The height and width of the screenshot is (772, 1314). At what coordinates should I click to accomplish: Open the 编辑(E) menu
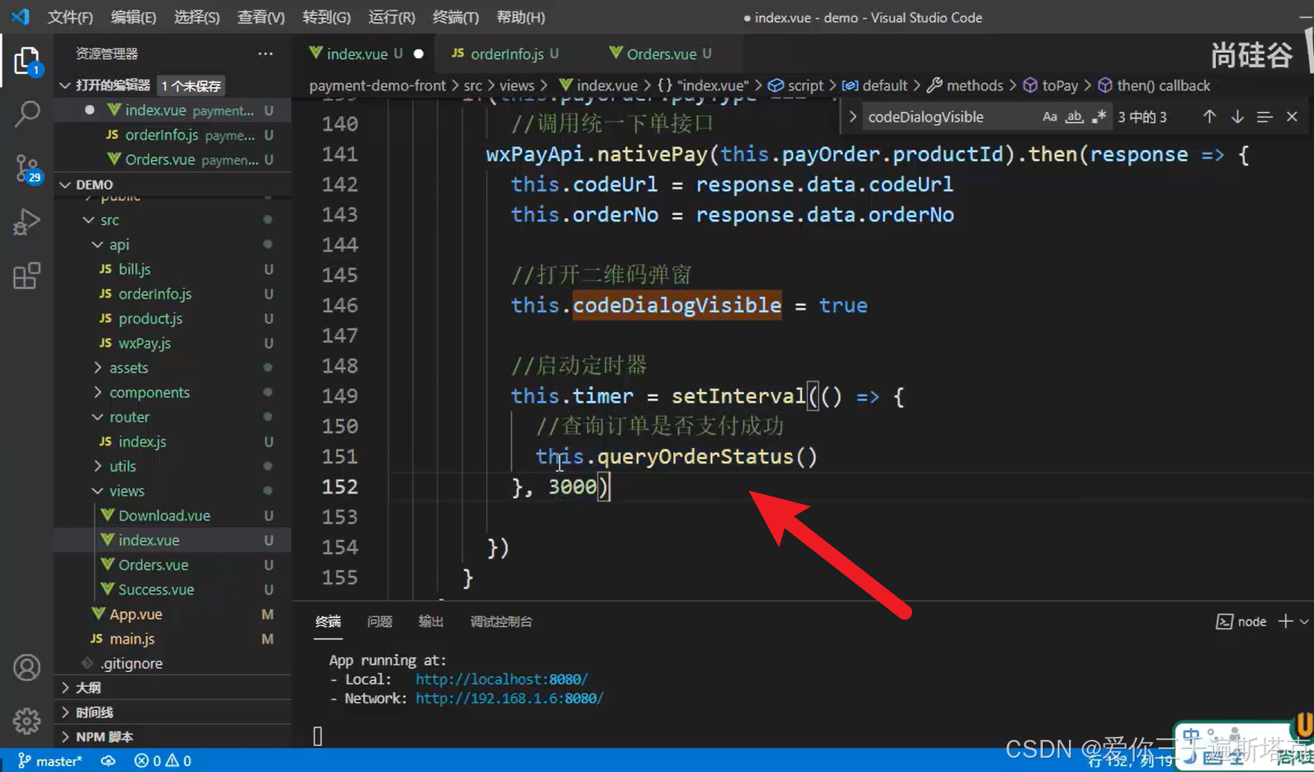(x=133, y=17)
